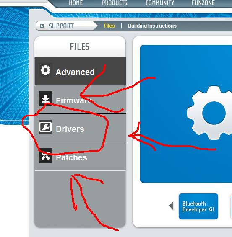Image resolution: width=232 pixels, height=237 pixels.
Task: Open the PRODUCTS navigation item
Action: [115, 3]
